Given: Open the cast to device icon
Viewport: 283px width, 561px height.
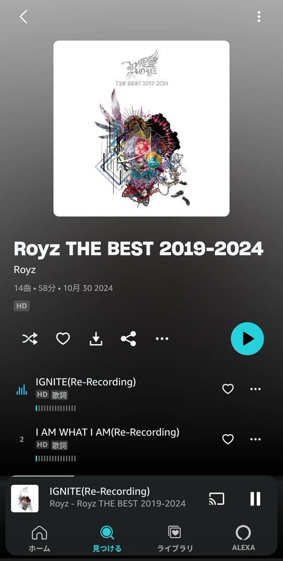Looking at the screenshot, I should point(217,499).
